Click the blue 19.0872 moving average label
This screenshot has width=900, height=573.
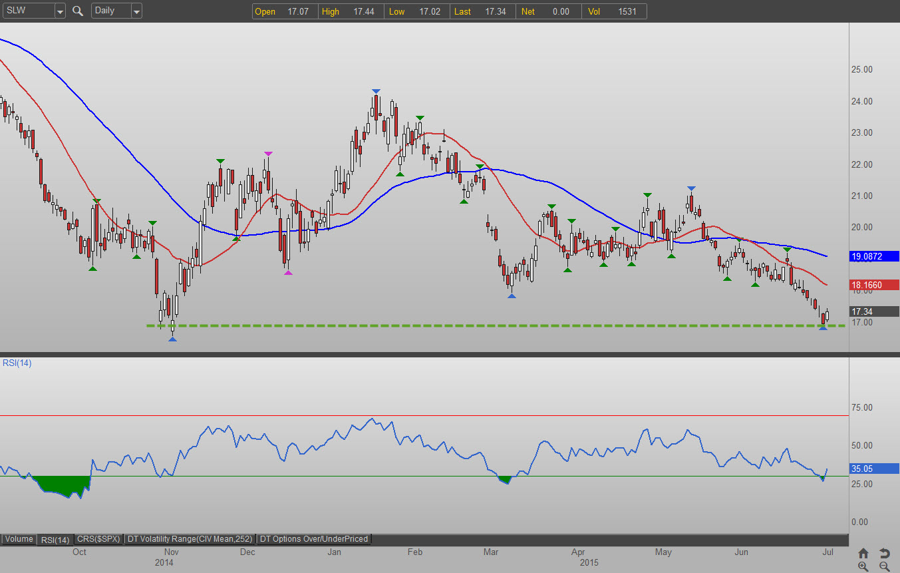[874, 256]
